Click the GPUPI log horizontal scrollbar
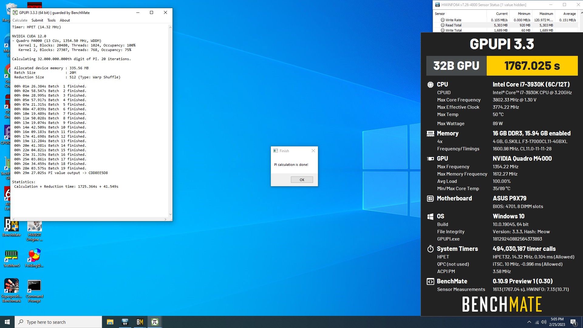The image size is (583, 328). pyautogui.click(x=89, y=219)
